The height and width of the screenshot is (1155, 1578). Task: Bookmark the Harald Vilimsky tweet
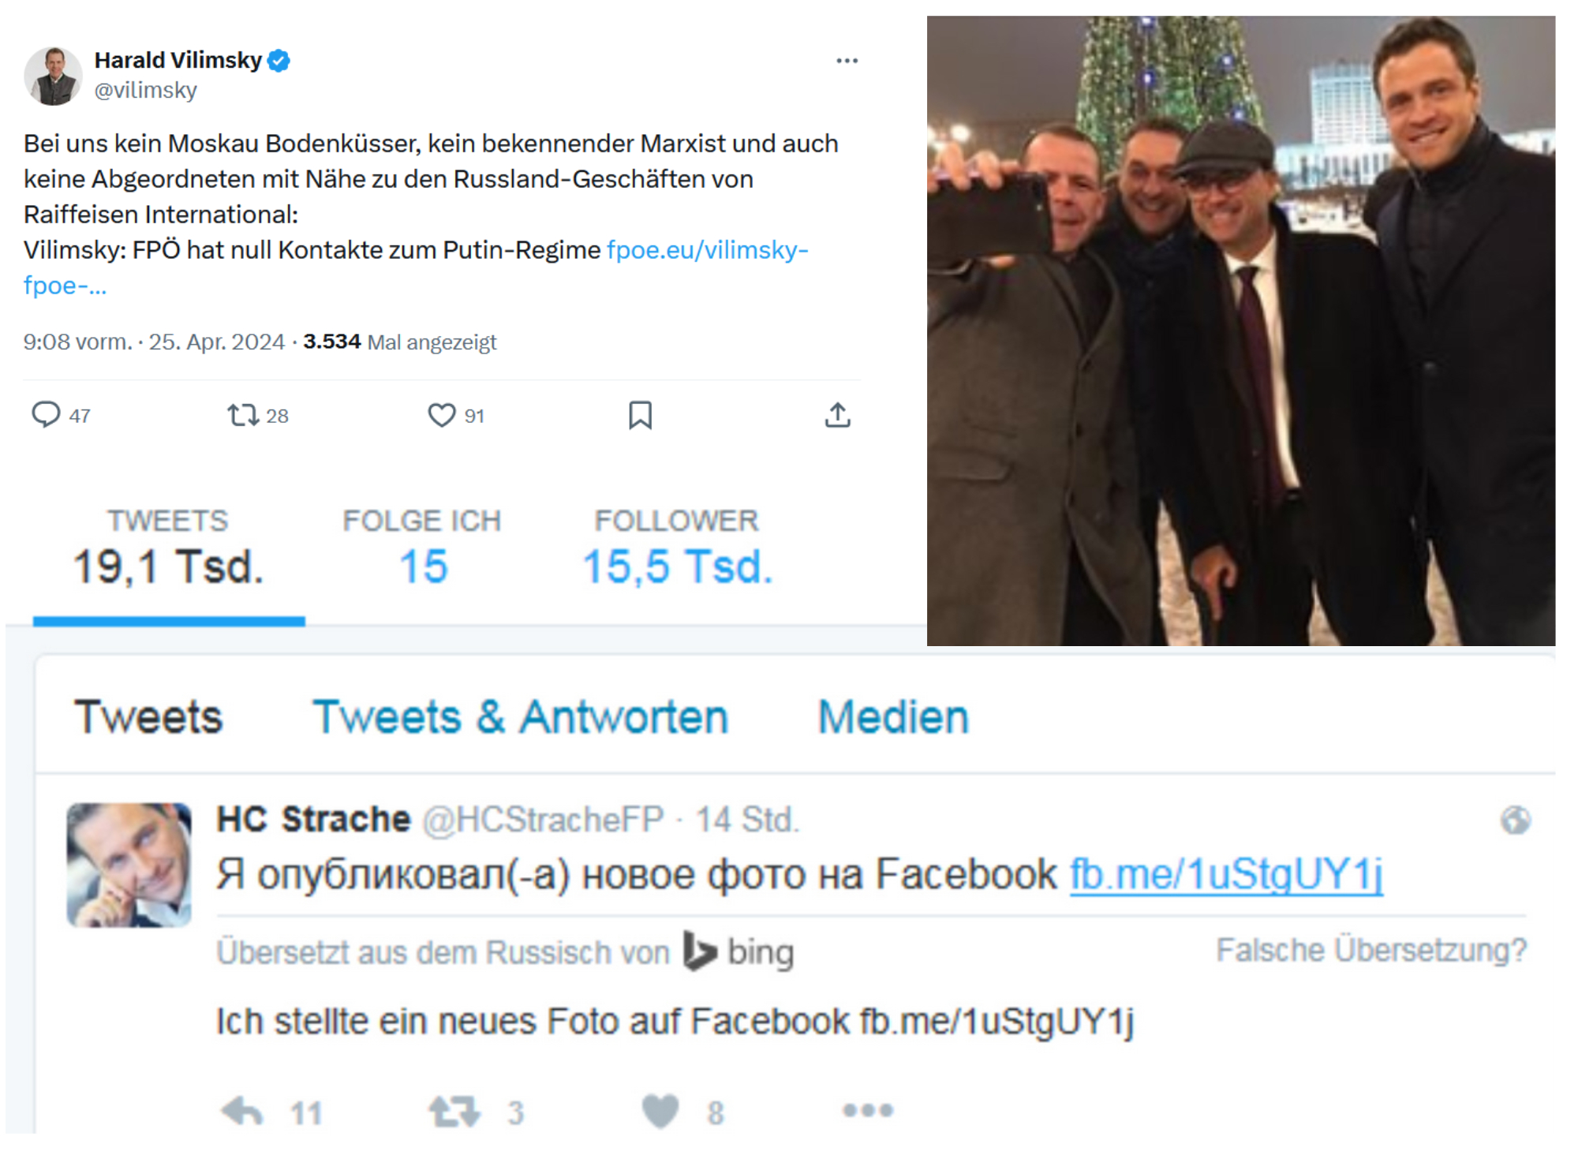pyautogui.click(x=640, y=415)
